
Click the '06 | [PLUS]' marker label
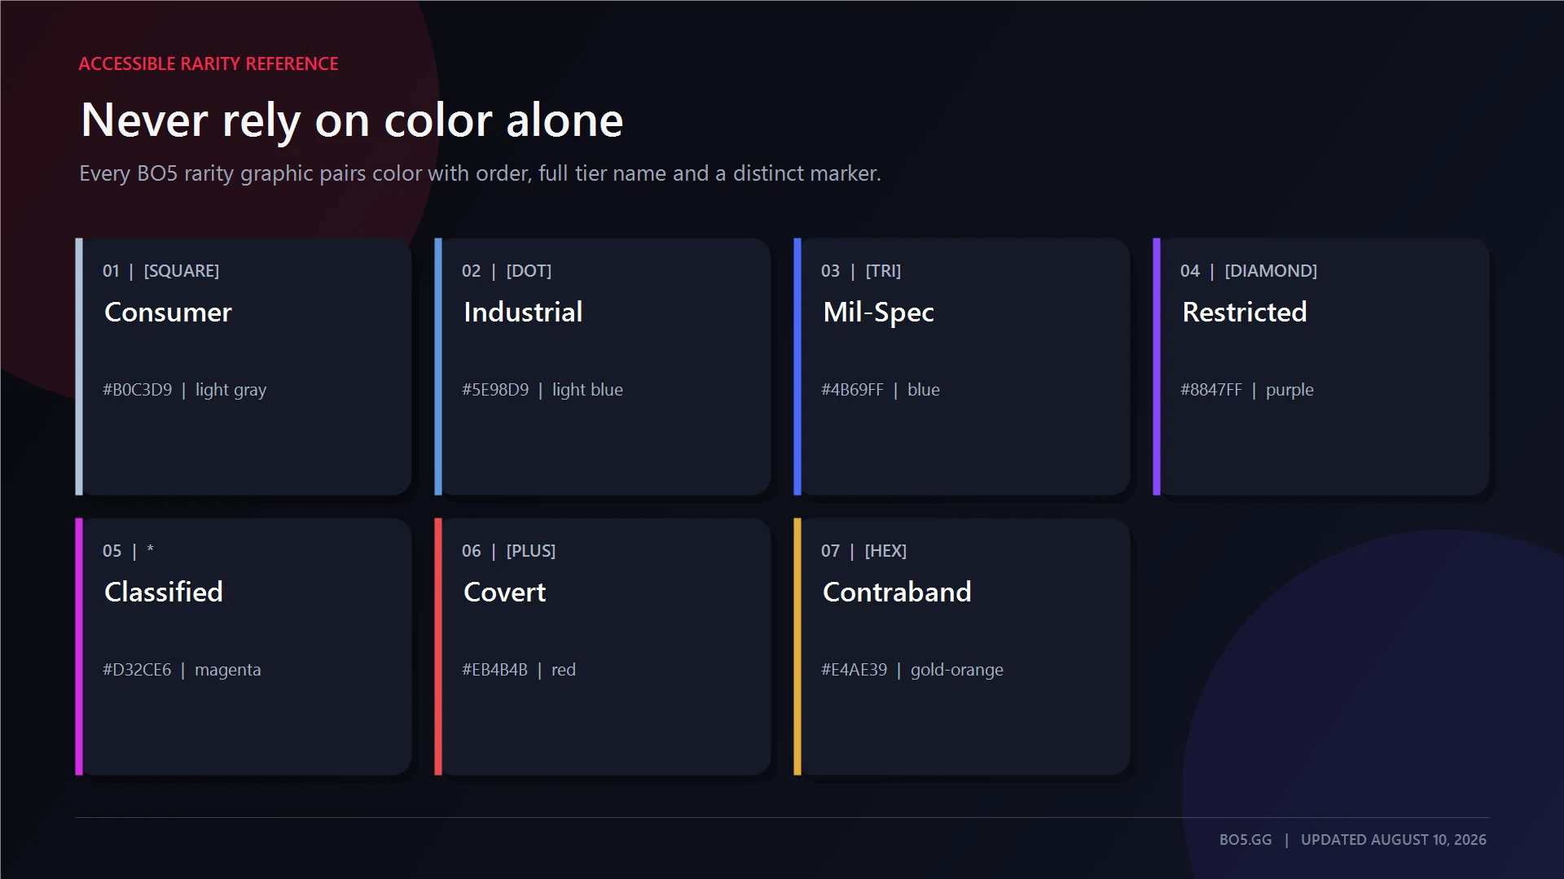click(x=508, y=551)
